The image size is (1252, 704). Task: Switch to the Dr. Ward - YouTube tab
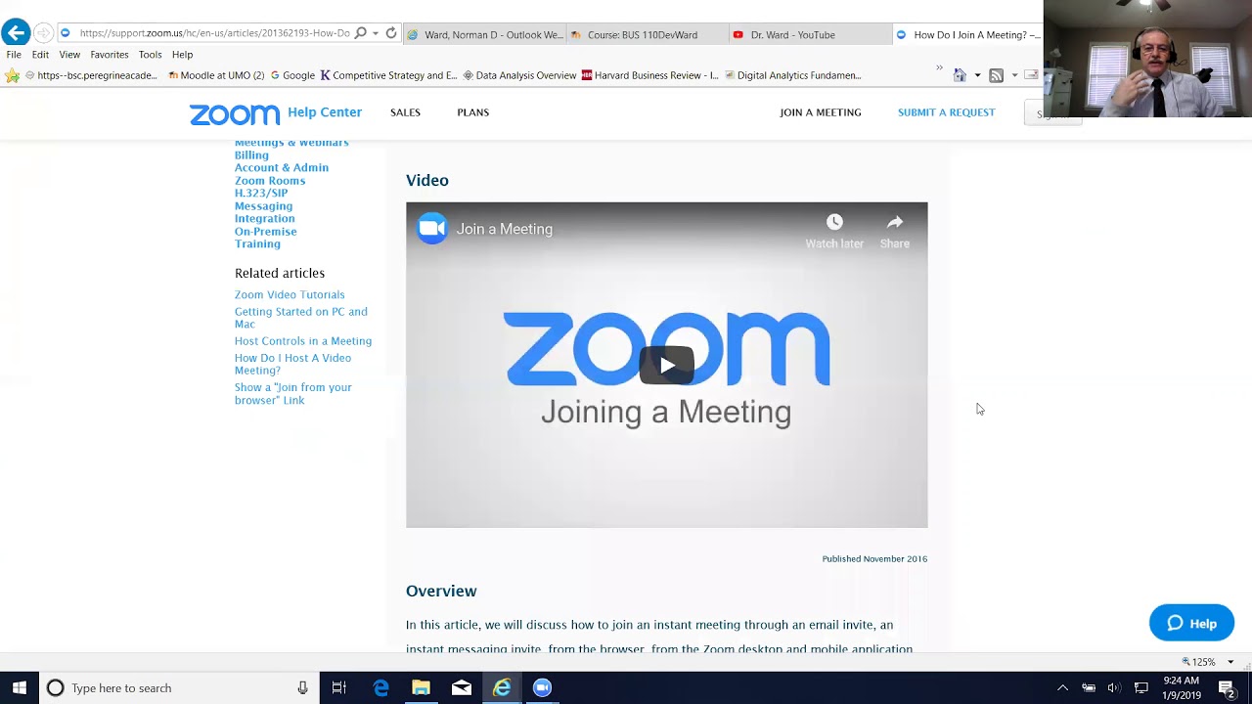click(x=810, y=34)
